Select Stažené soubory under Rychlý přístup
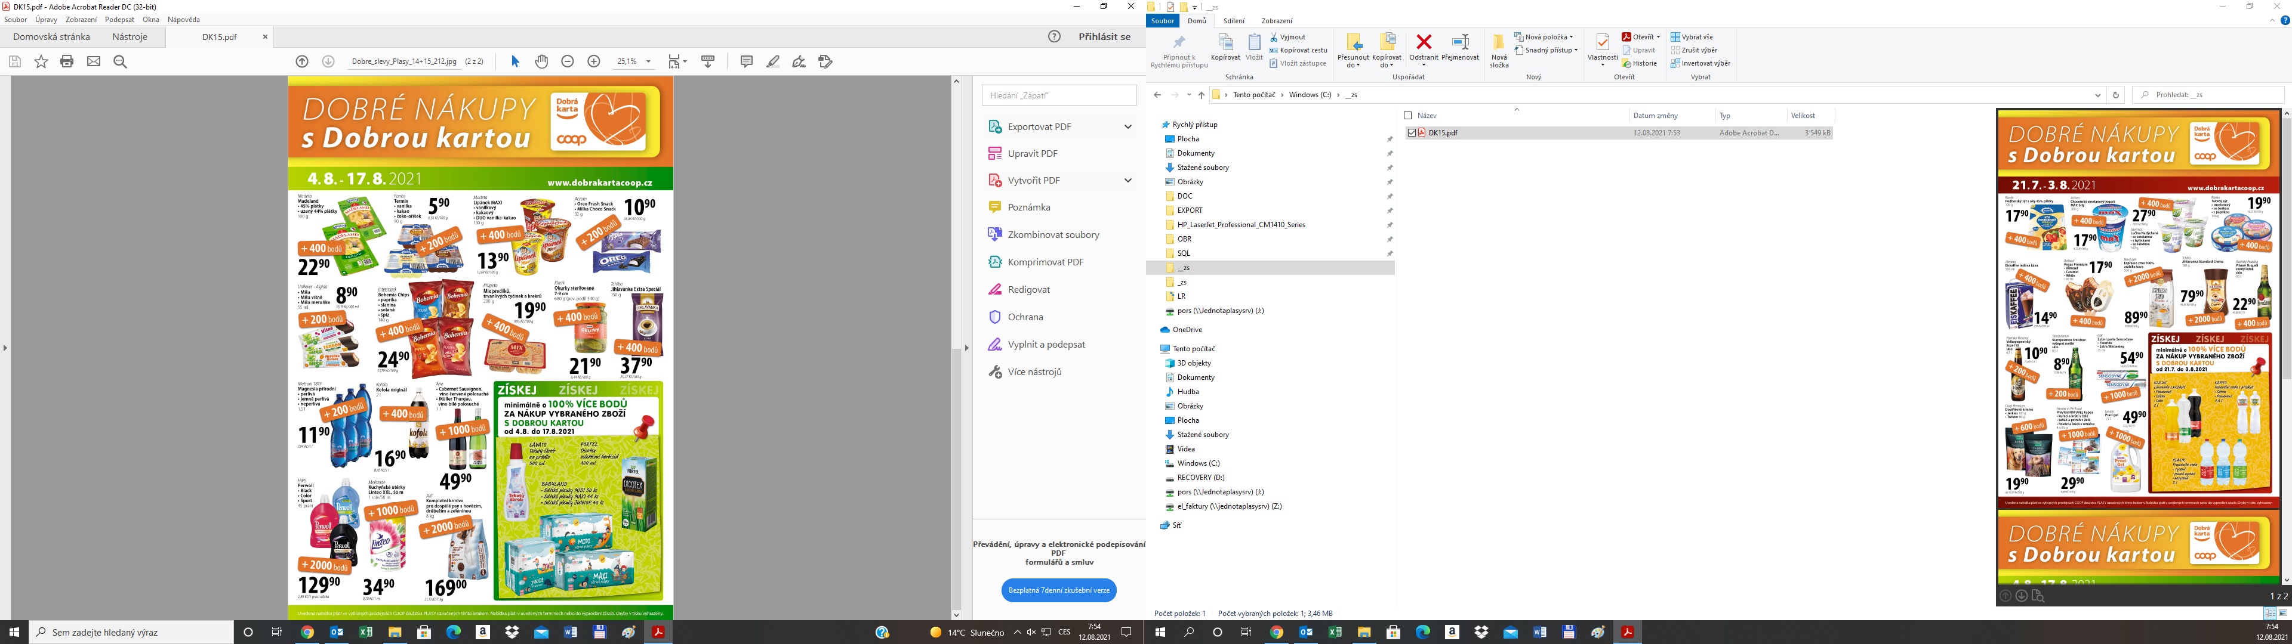Screen dimensions: 2292x644 (1202, 167)
